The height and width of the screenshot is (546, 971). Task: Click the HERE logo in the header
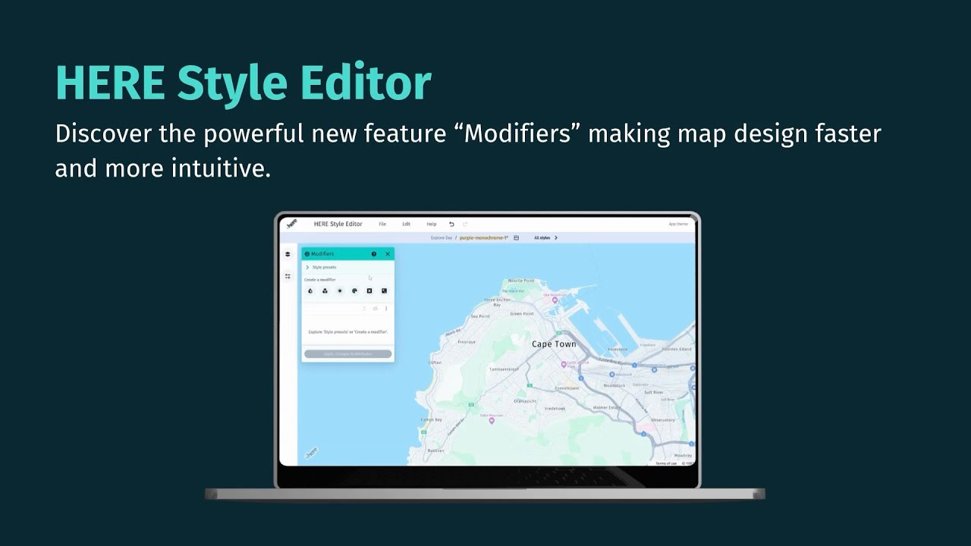[x=291, y=224]
